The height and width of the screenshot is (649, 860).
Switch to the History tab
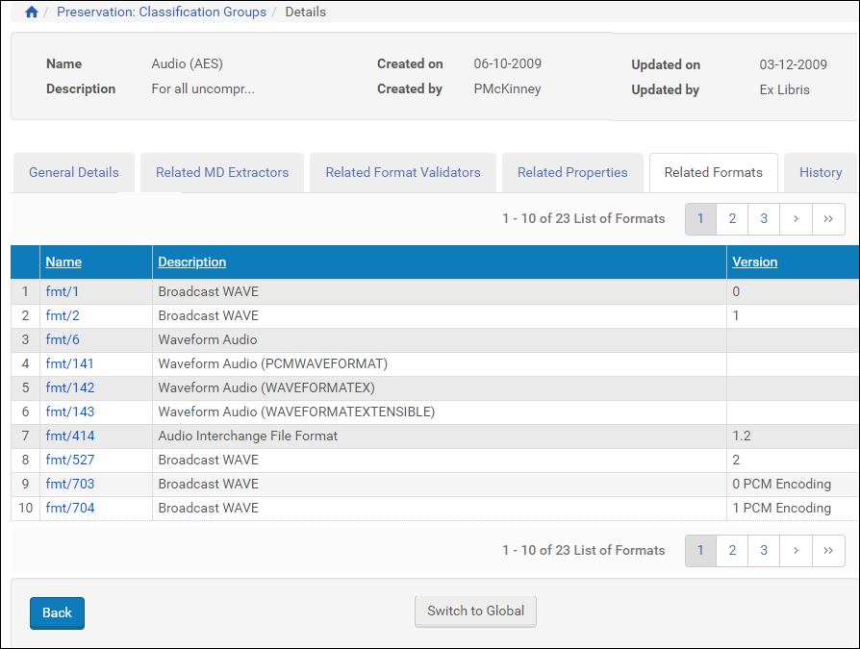click(820, 173)
